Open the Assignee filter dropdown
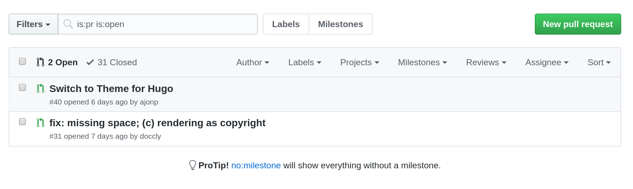 coord(547,62)
